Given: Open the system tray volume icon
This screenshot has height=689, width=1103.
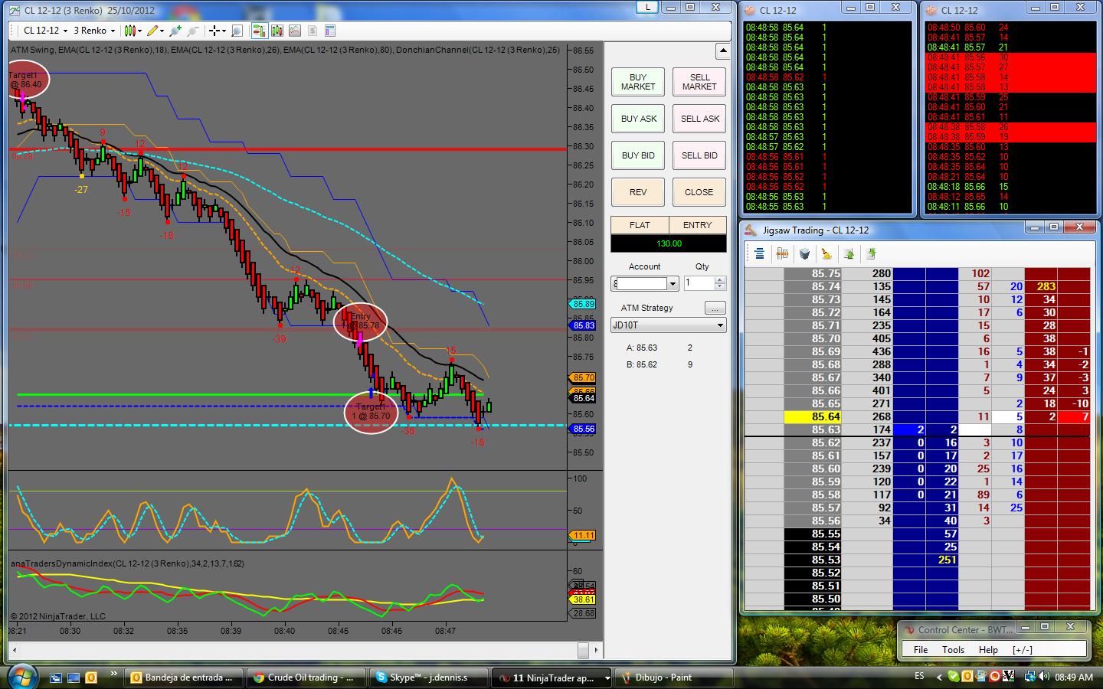Looking at the screenshot, I should click(1043, 677).
